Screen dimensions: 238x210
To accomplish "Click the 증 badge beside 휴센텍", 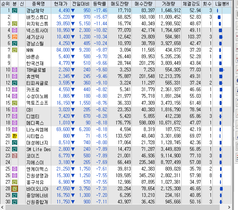I will click(15, 76).
